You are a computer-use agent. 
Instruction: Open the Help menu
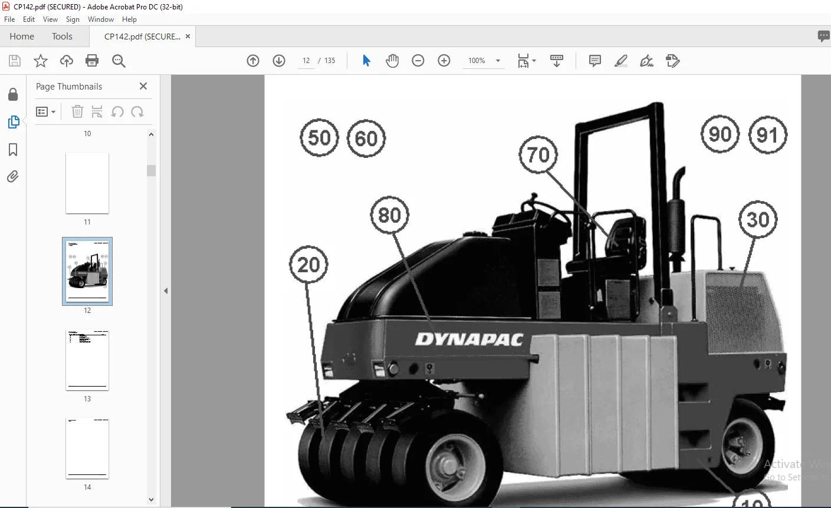[x=129, y=19]
